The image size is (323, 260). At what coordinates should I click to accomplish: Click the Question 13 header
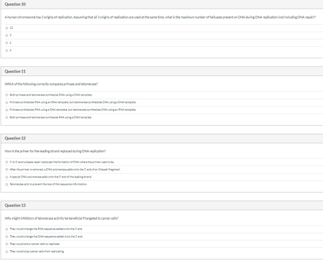15,205
